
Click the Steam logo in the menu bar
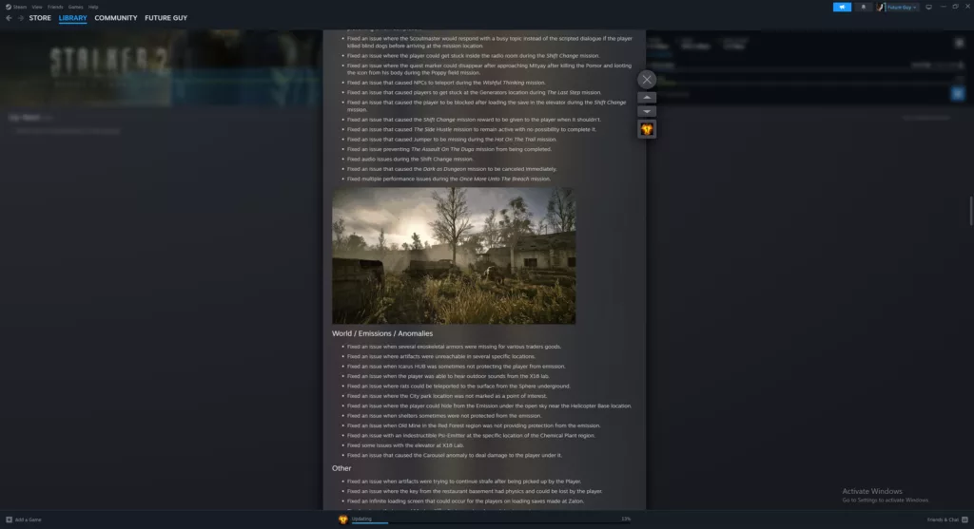8,7
